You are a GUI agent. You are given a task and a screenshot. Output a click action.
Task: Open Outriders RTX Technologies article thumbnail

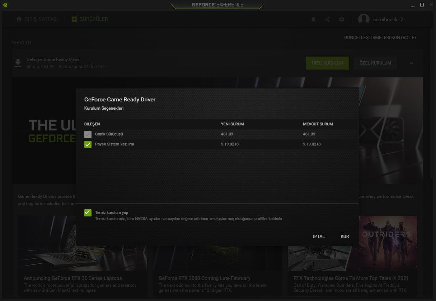tap(352, 243)
